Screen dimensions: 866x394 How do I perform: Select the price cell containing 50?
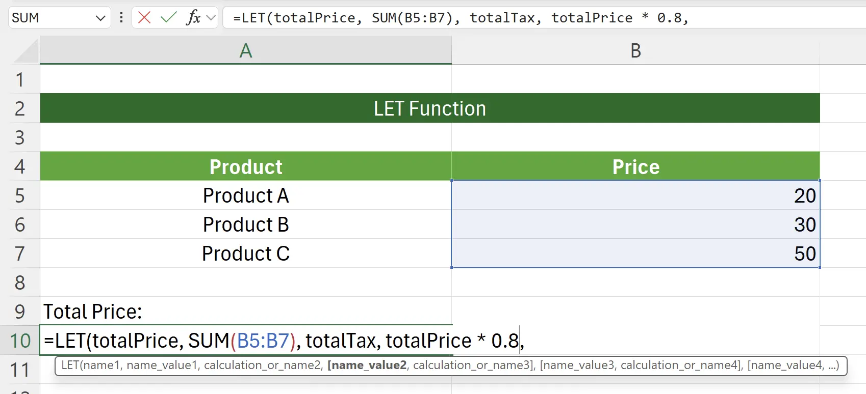[635, 254]
